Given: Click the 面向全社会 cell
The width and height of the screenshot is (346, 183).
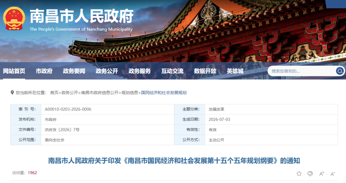Looking at the screenshot, I should pos(54,140).
